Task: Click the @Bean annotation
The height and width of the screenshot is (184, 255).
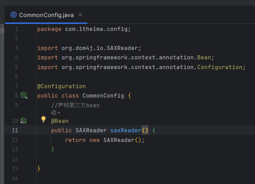Action: (59, 121)
